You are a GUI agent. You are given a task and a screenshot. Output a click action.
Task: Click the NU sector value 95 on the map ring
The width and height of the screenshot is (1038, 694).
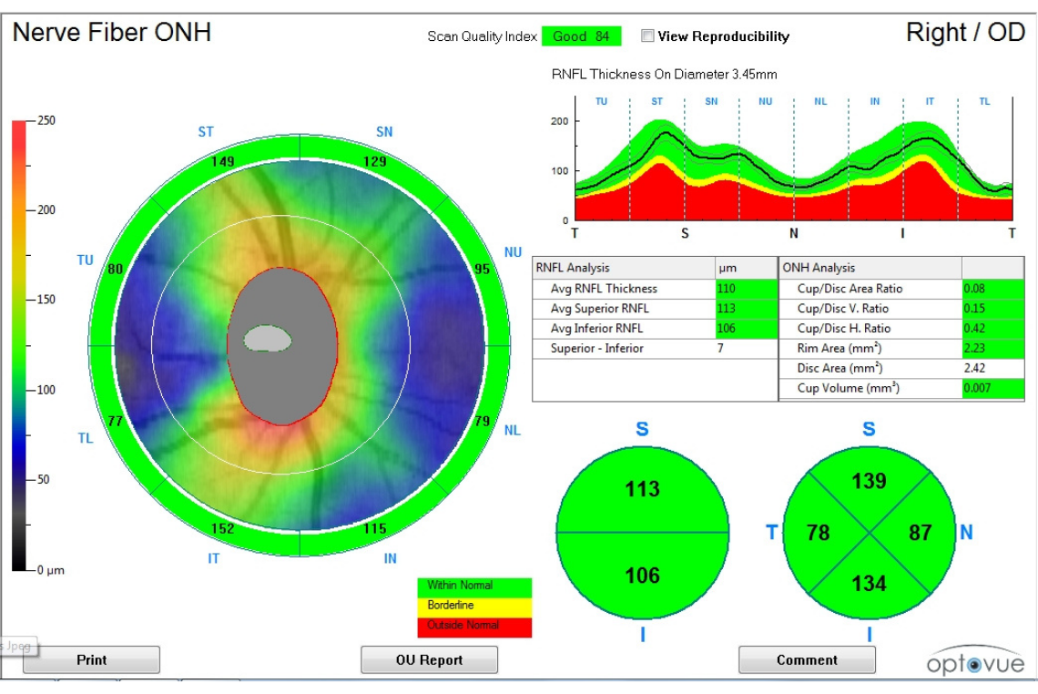482,269
